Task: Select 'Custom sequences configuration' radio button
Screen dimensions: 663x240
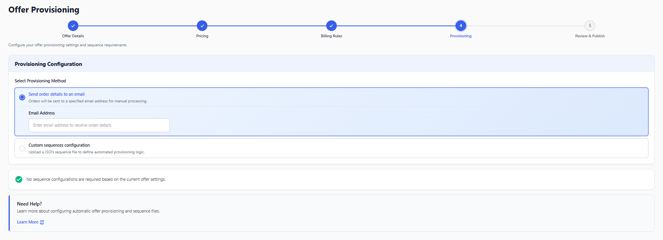Action: tap(22, 148)
